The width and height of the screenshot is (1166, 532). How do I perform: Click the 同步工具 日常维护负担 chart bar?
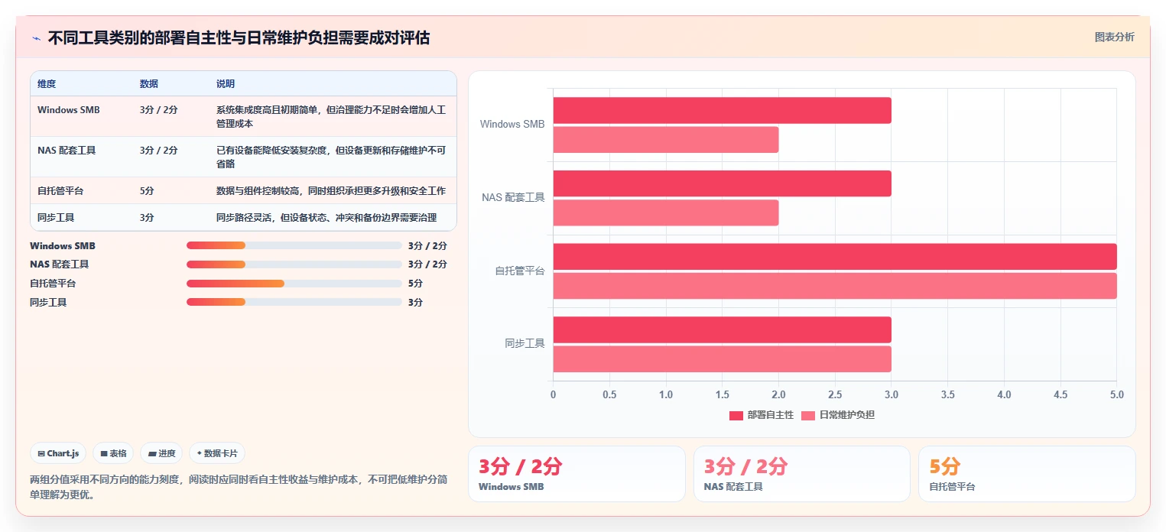(722, 359)
